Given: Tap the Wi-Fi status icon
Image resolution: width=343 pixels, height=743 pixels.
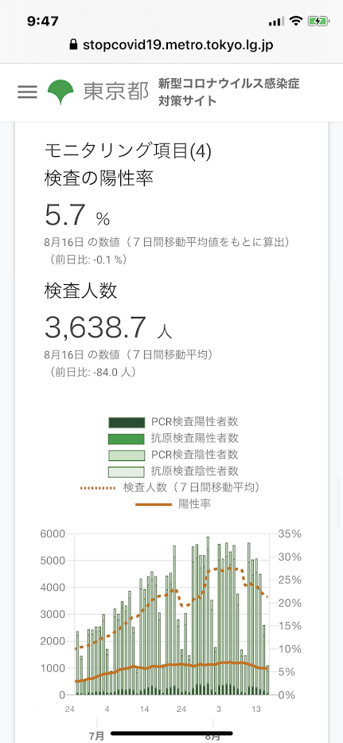Looking at the screenshot, I should (297, 21).
